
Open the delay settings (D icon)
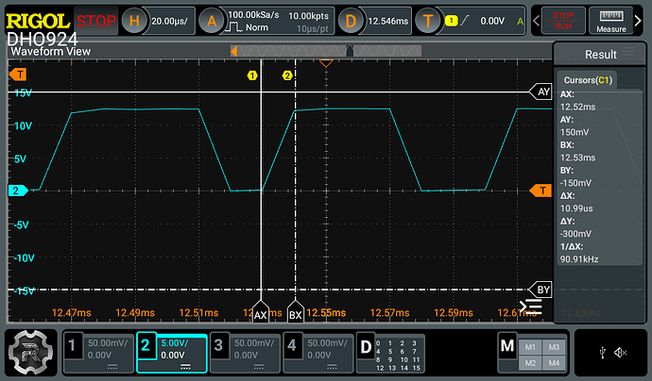click(x=352, y=20)
